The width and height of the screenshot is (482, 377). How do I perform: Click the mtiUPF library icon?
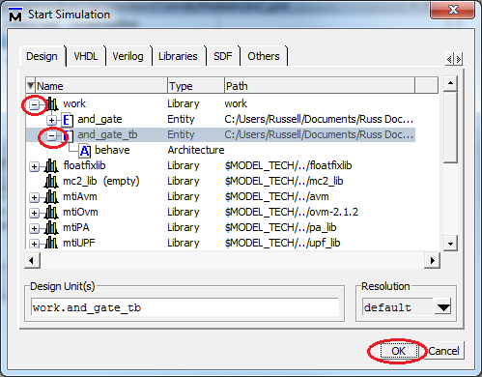[51, 243]
